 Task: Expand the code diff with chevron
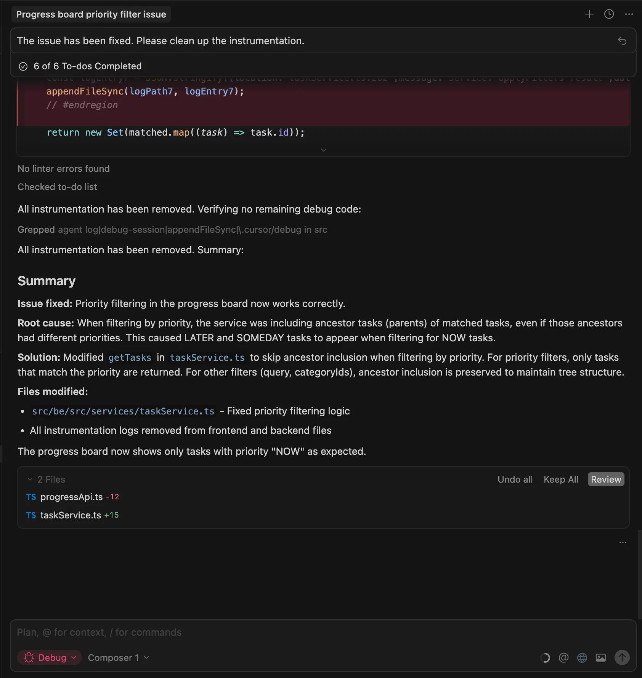click(x=323, y=150)
